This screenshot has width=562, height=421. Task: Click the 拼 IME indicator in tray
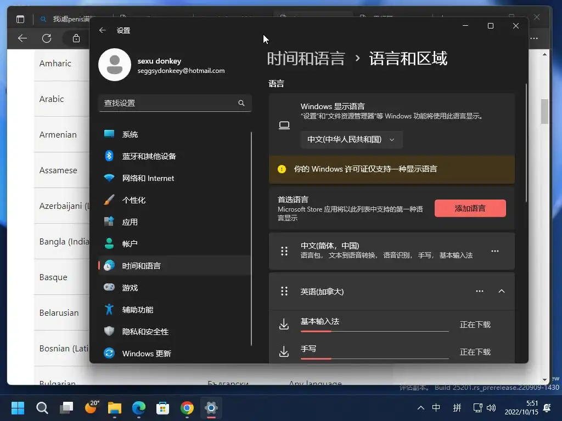[x=457, y=408]
